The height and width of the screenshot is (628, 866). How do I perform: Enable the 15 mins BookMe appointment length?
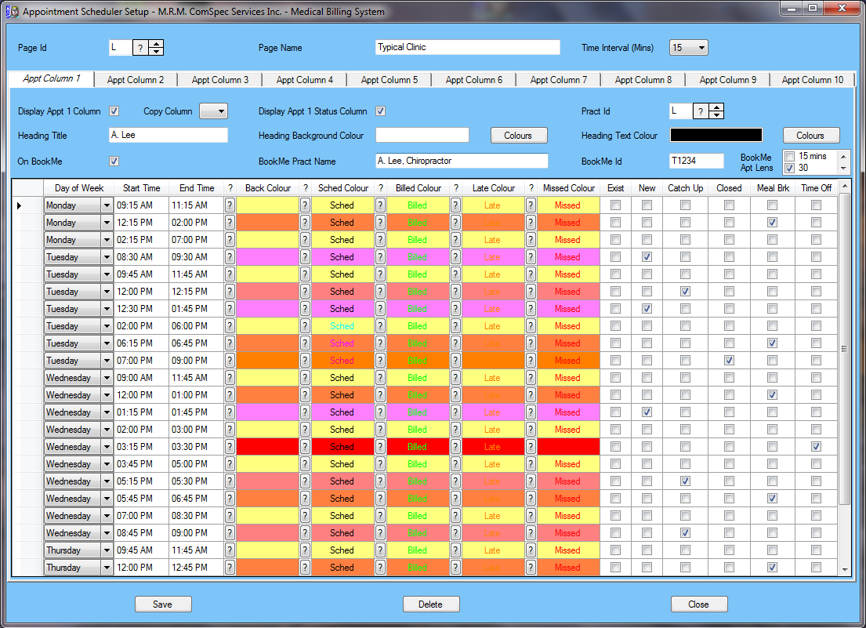click(x=790, y=156)
